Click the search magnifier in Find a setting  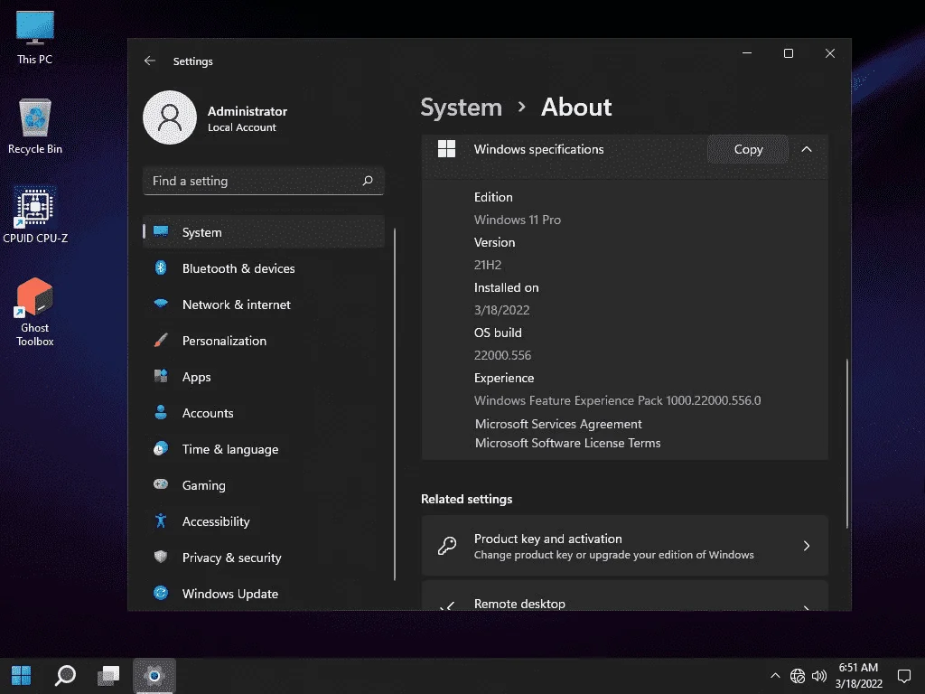pyautogui.click(x=368, y=181)
